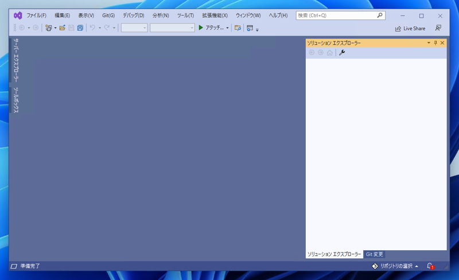
Task: Open the redo history dropdown arrow
Action: (114, 28)
